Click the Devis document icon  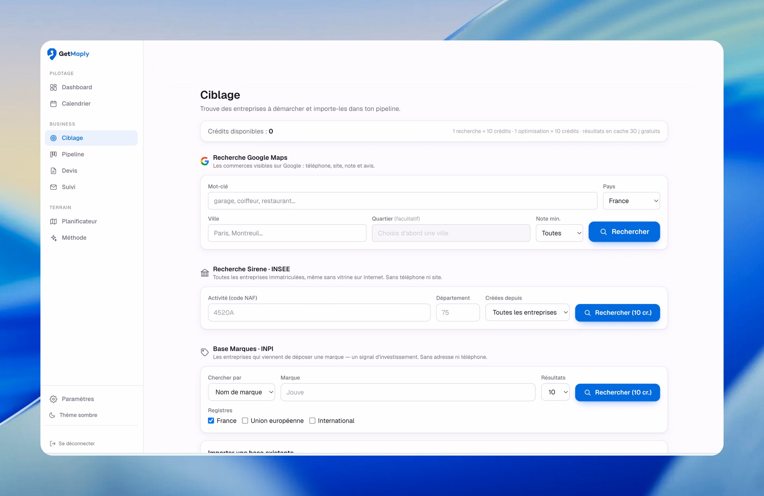53,171
